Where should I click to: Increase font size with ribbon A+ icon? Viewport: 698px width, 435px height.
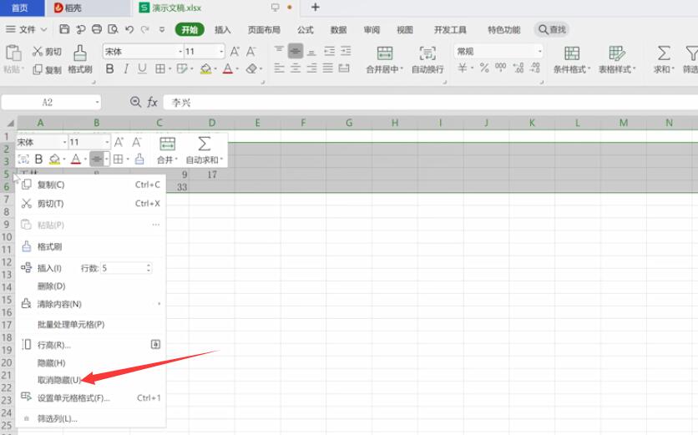click(235, 52)
